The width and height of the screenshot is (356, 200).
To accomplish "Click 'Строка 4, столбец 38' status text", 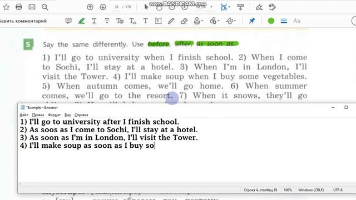I will tap(260, 190).
